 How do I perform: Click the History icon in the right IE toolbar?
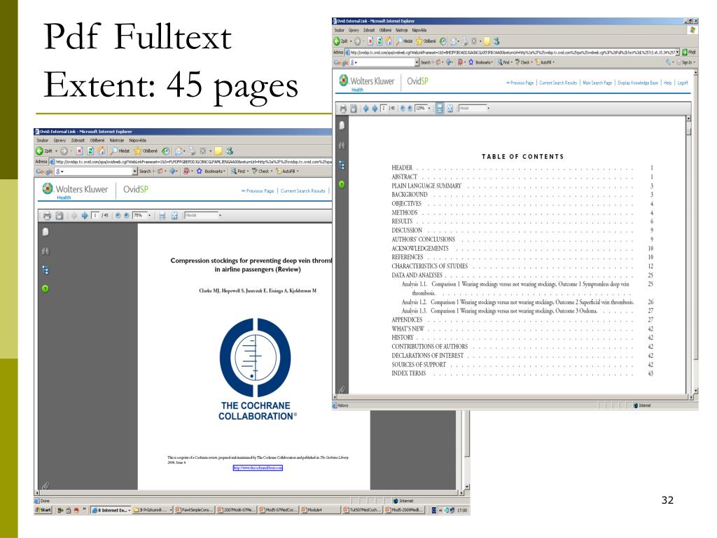click(443, 41)
